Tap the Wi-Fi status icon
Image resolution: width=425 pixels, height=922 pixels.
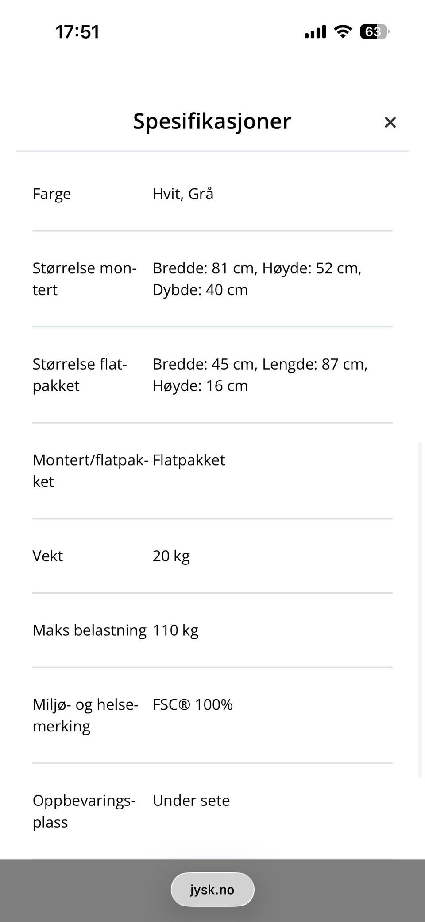click(342, 31)
